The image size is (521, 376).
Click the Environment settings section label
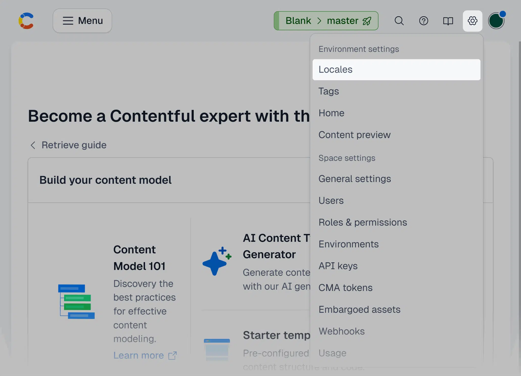pyautogui.click(x=359, y=49)
